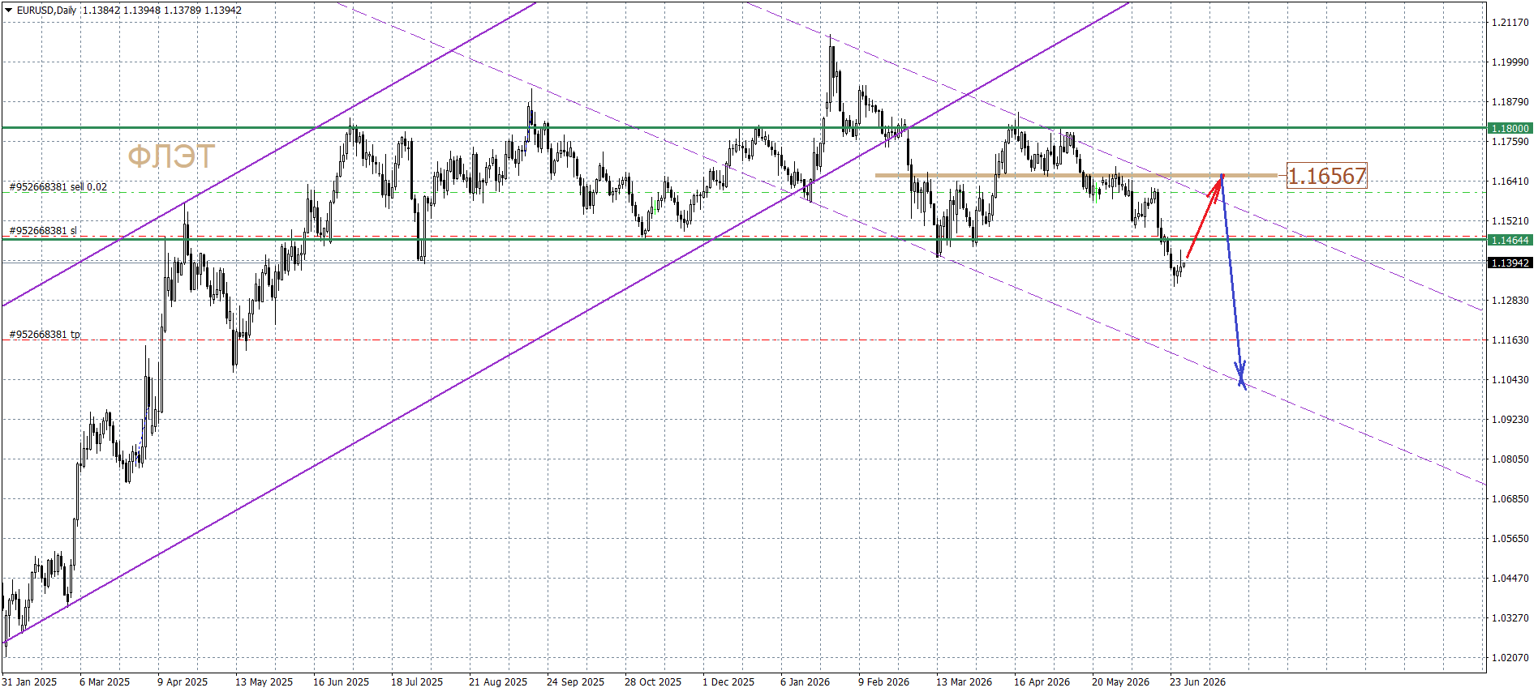Viewport: 1538px width, 692px height.
Task: Click the #952668381 tp take-profit label
Action: [x=45, y=335]
